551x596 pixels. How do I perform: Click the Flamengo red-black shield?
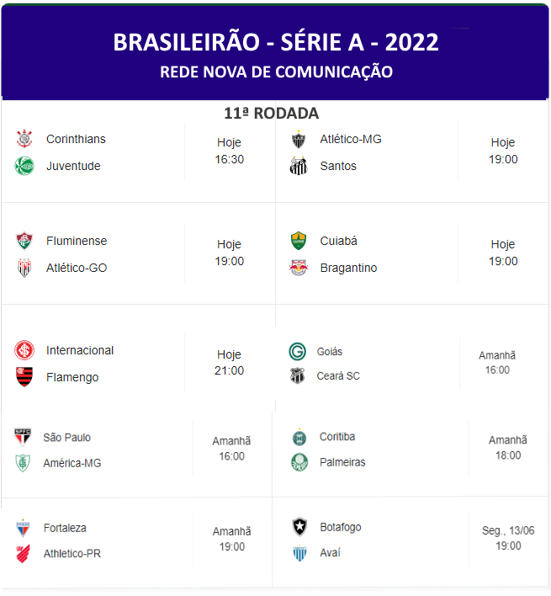click(x=24, y=377)
